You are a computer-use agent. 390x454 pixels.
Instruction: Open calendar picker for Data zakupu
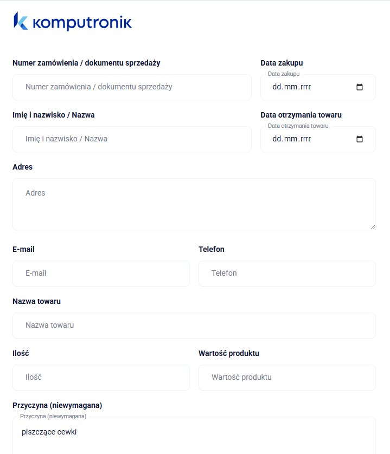pyautogui.click(x=359, y=87)
